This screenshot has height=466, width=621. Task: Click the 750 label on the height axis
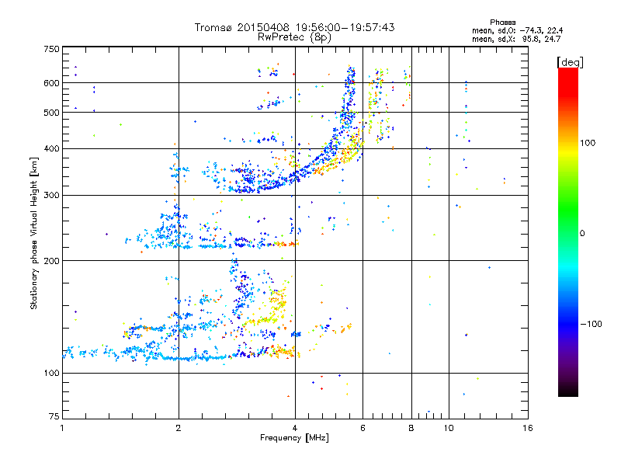[51, 49]
